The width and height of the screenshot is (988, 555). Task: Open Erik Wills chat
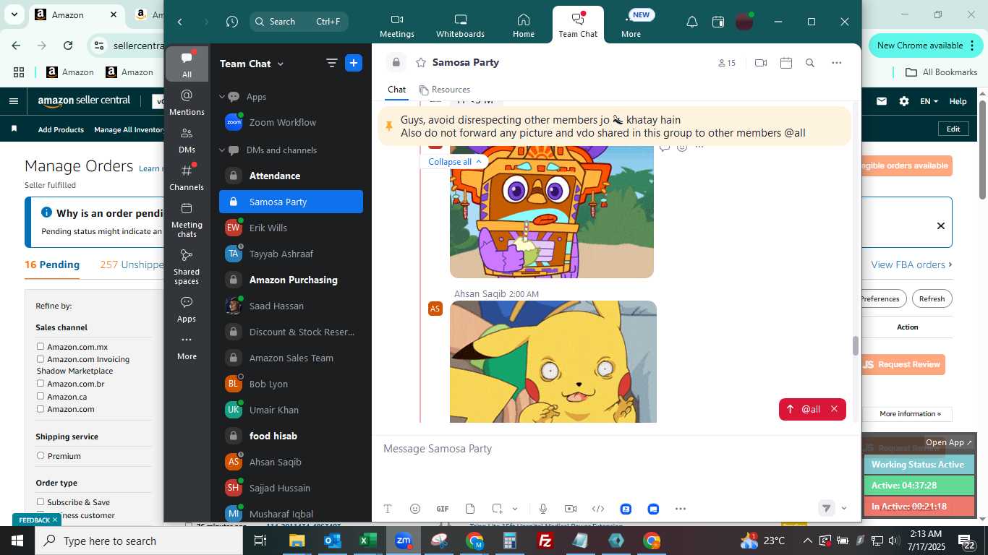click(x=291, y=228)
